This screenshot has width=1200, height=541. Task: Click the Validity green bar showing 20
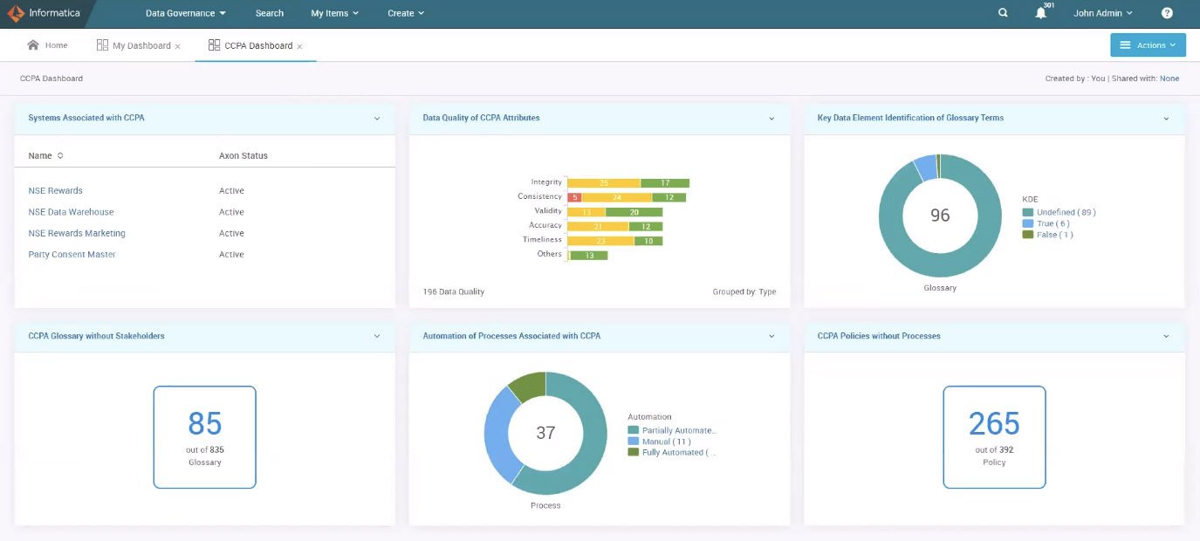coord(634,212)
